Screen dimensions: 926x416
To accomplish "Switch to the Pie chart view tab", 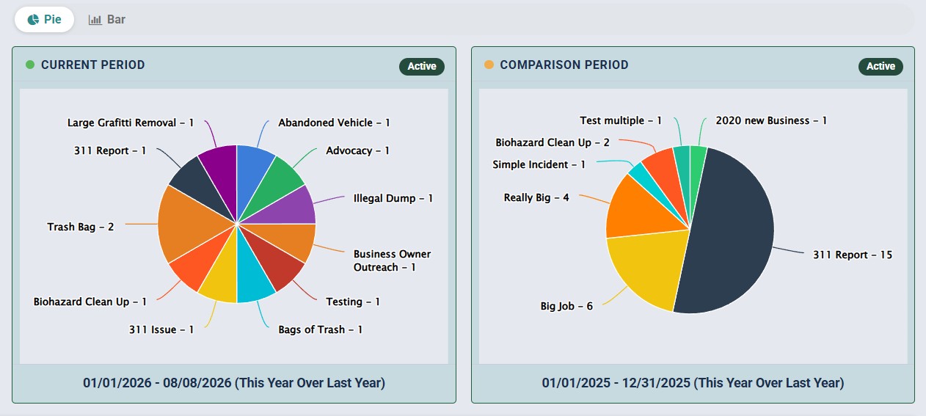I will [x=44, y=20].
